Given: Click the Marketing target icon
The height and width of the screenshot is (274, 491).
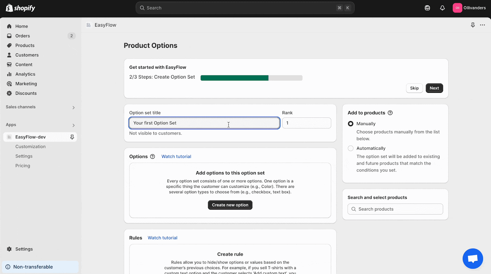Looking at the screenshot, I should [x=9, y=84].
